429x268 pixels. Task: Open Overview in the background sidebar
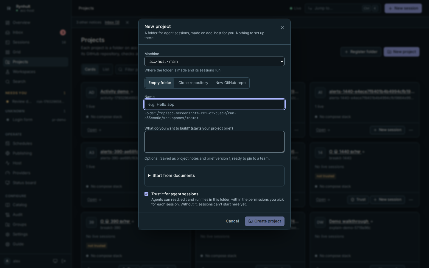[x=36, y=23]
